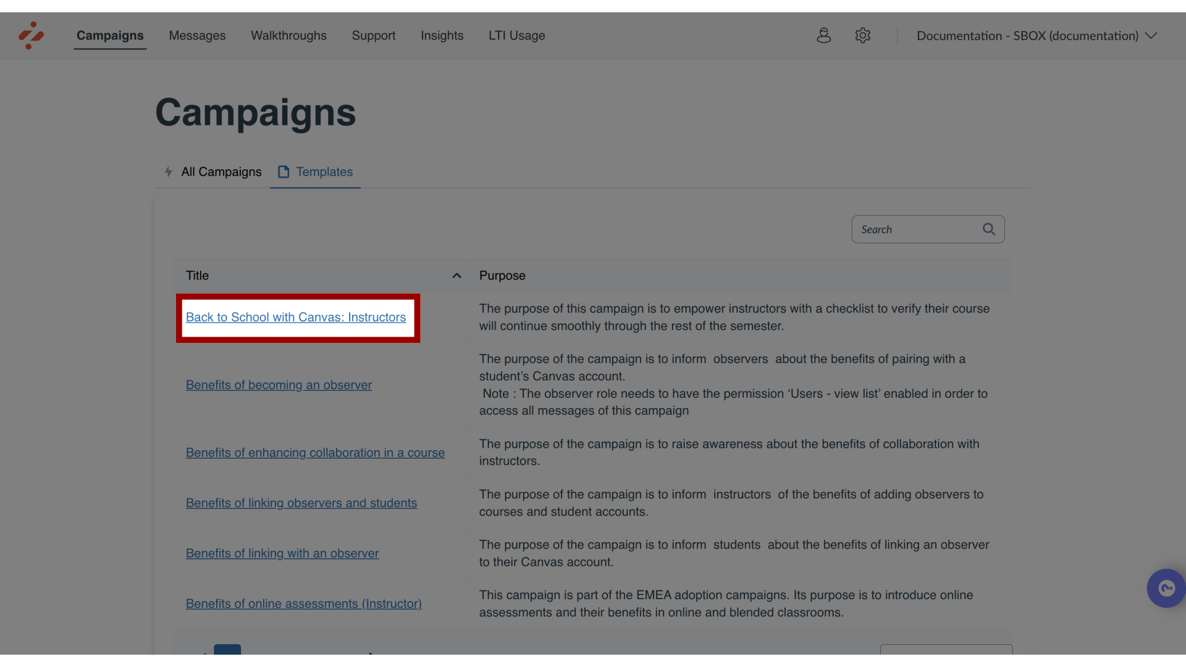Click the Campaigns navigation icon

110,35
